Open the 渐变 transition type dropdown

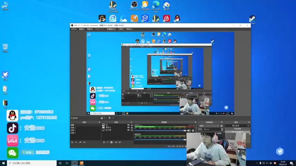point(209,126)
